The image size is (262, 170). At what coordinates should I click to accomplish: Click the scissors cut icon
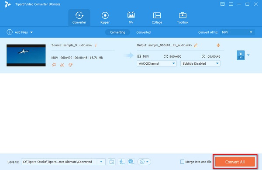click(62, 65)
